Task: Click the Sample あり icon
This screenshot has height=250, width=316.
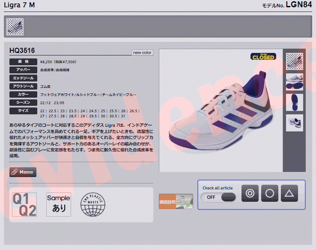Action: pyautogui.click(x=59, y=204)
